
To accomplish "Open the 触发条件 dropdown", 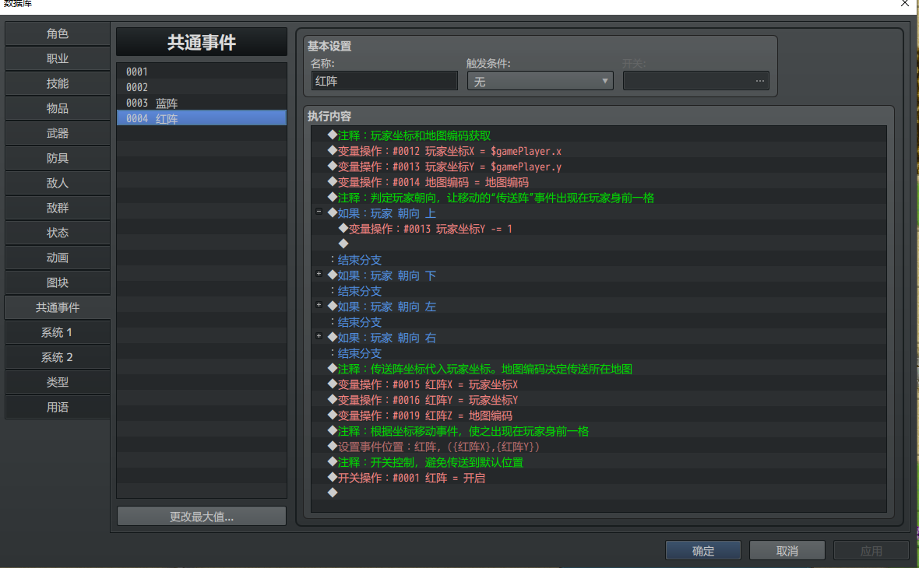I will click(x=540, y=81).
